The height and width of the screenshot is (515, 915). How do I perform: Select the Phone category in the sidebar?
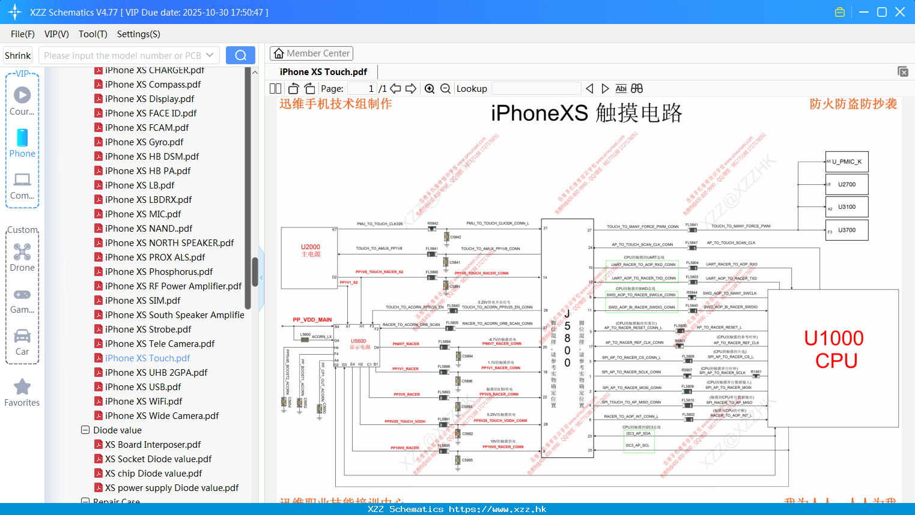(22, 143)
